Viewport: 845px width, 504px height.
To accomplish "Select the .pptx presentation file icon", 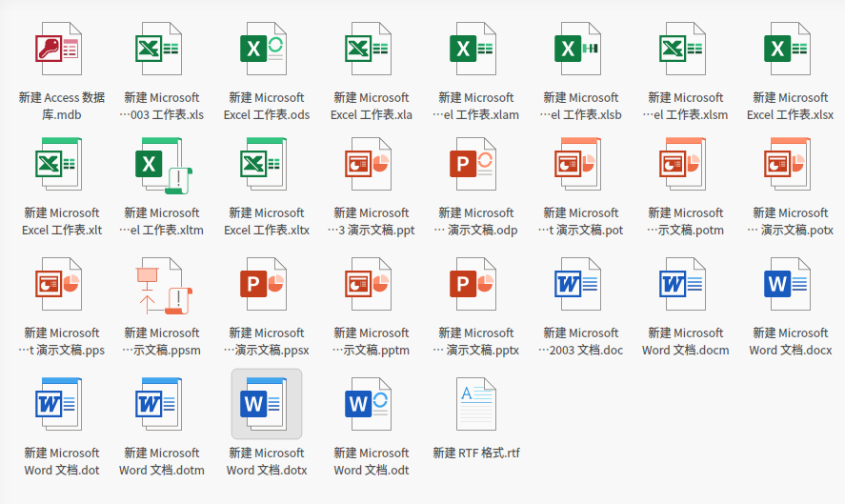I will tap(473, 284).
